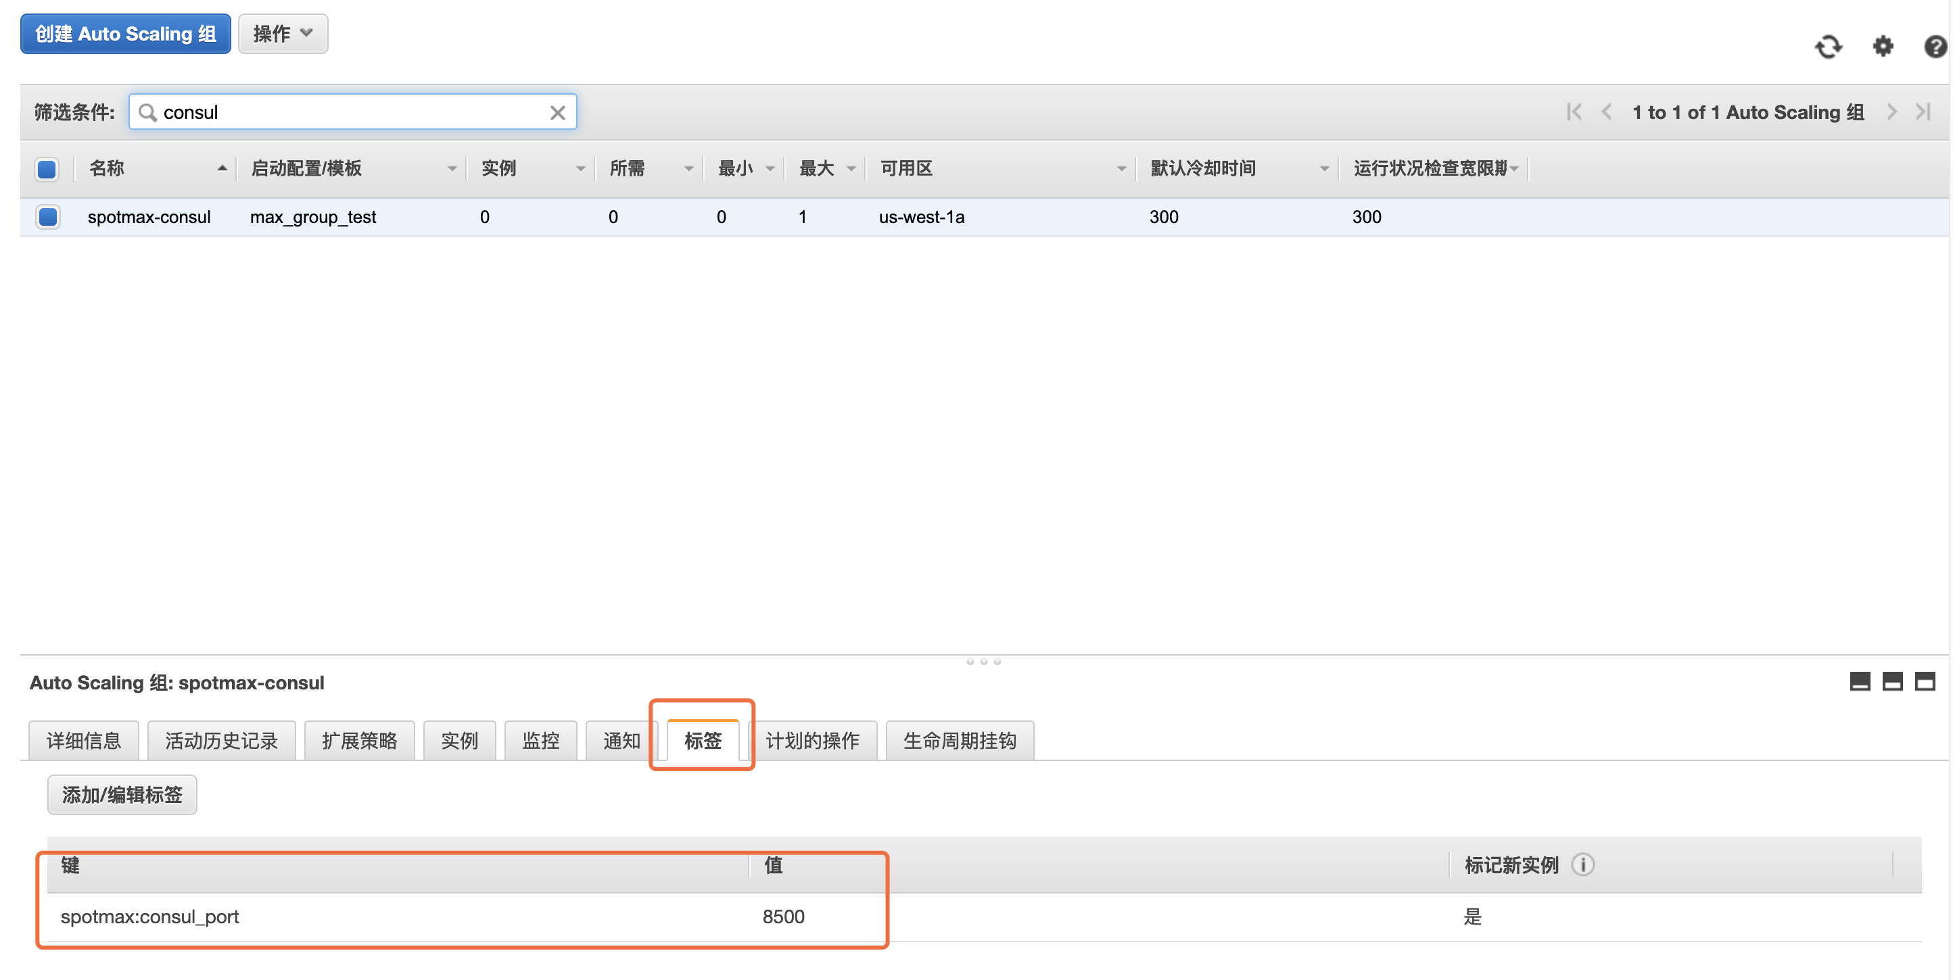This screenshot has width=1953, height=980.
Task: Click the 1 to 1 of 1 pagination text
Action: pyautogui.click(x=1748, y=112)
